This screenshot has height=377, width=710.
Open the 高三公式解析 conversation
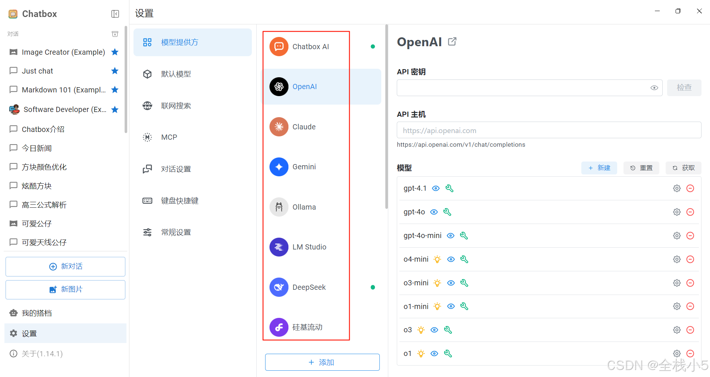pyautogui.click(x=65, y=204)
